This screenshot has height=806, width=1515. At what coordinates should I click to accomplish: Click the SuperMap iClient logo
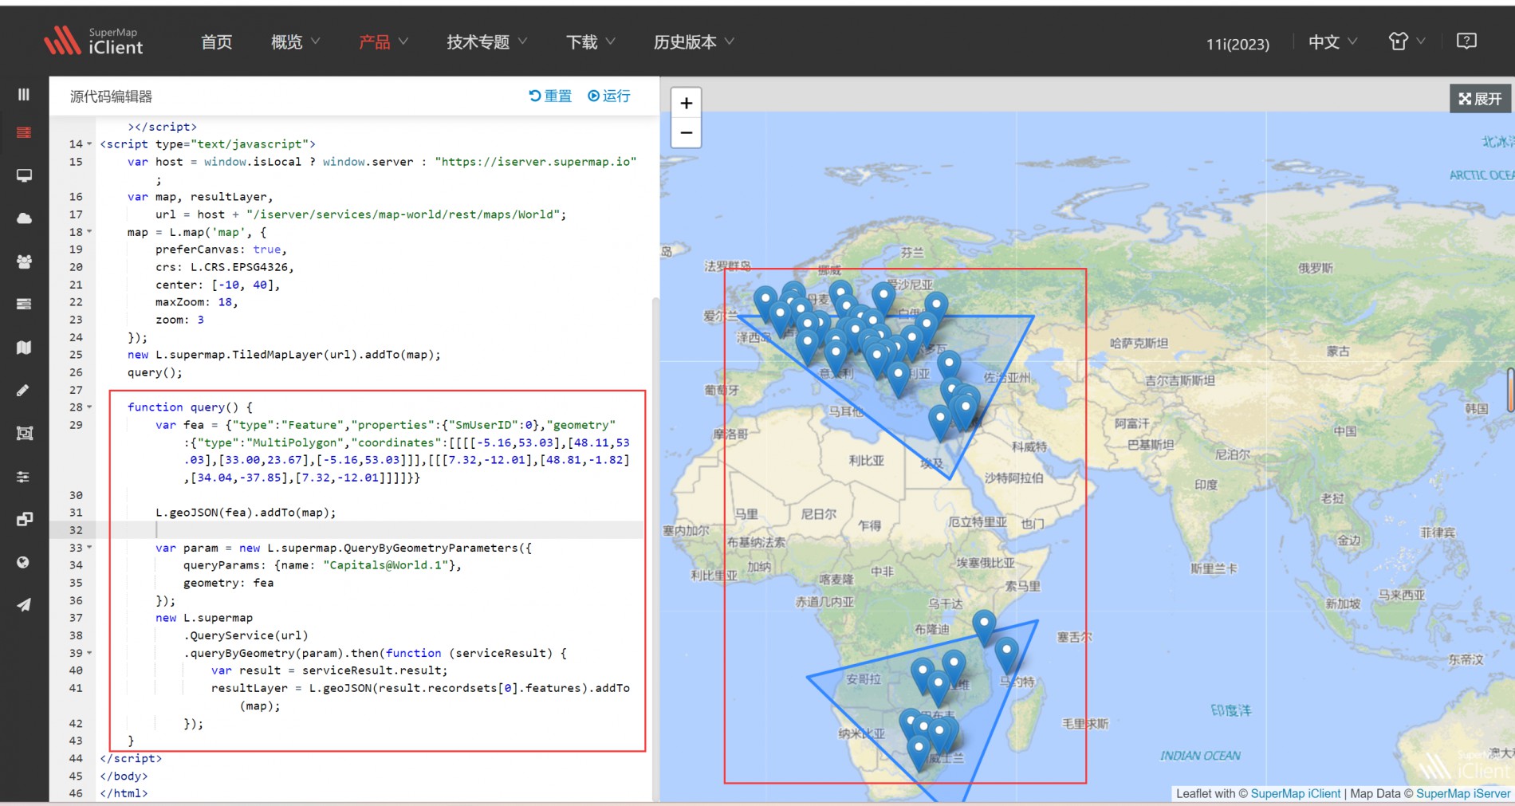[x=94, y=41]
